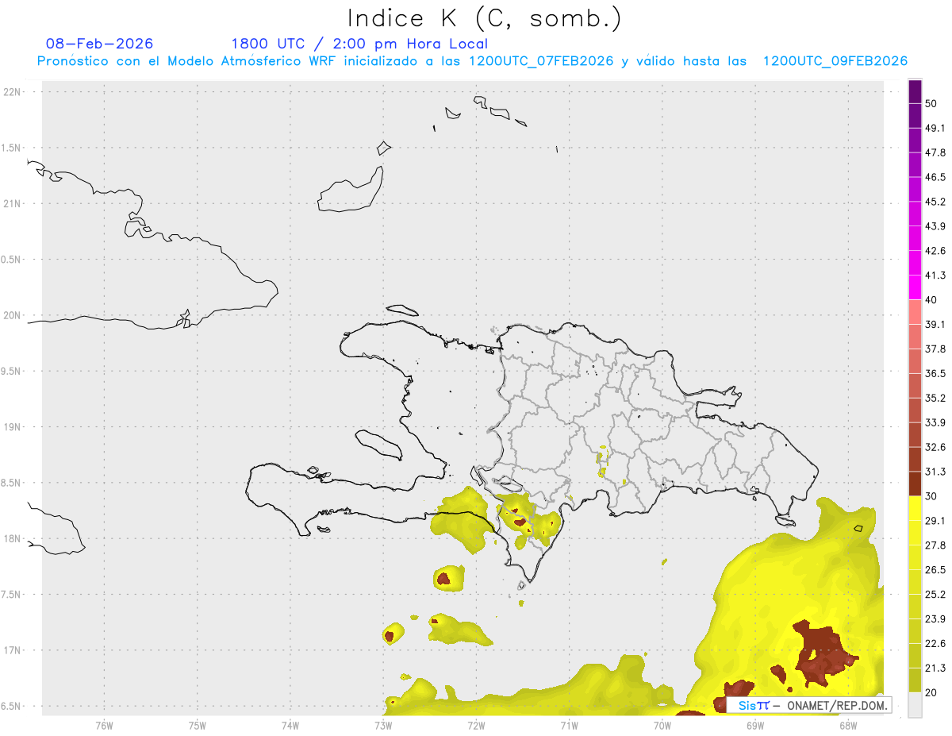Click the colorbar value '45.2'

tap(935, 202)
